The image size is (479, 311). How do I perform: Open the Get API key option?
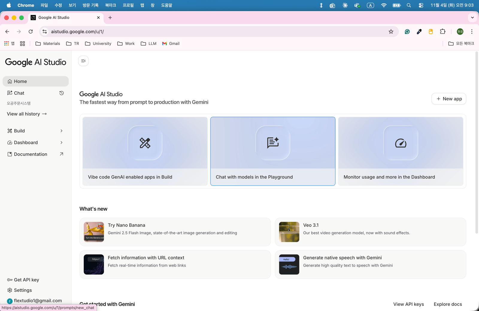(x=26, y=280)
